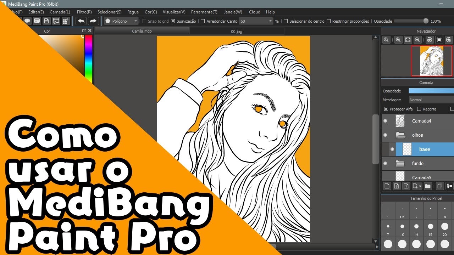Open the add special layer dropdown arrow
454x255 pixels.
[420, 186]
